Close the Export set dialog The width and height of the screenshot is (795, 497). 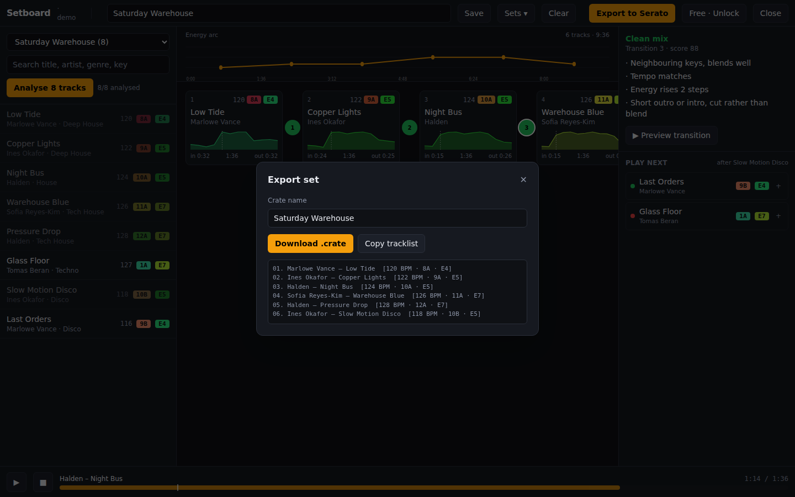coord(523,179)
